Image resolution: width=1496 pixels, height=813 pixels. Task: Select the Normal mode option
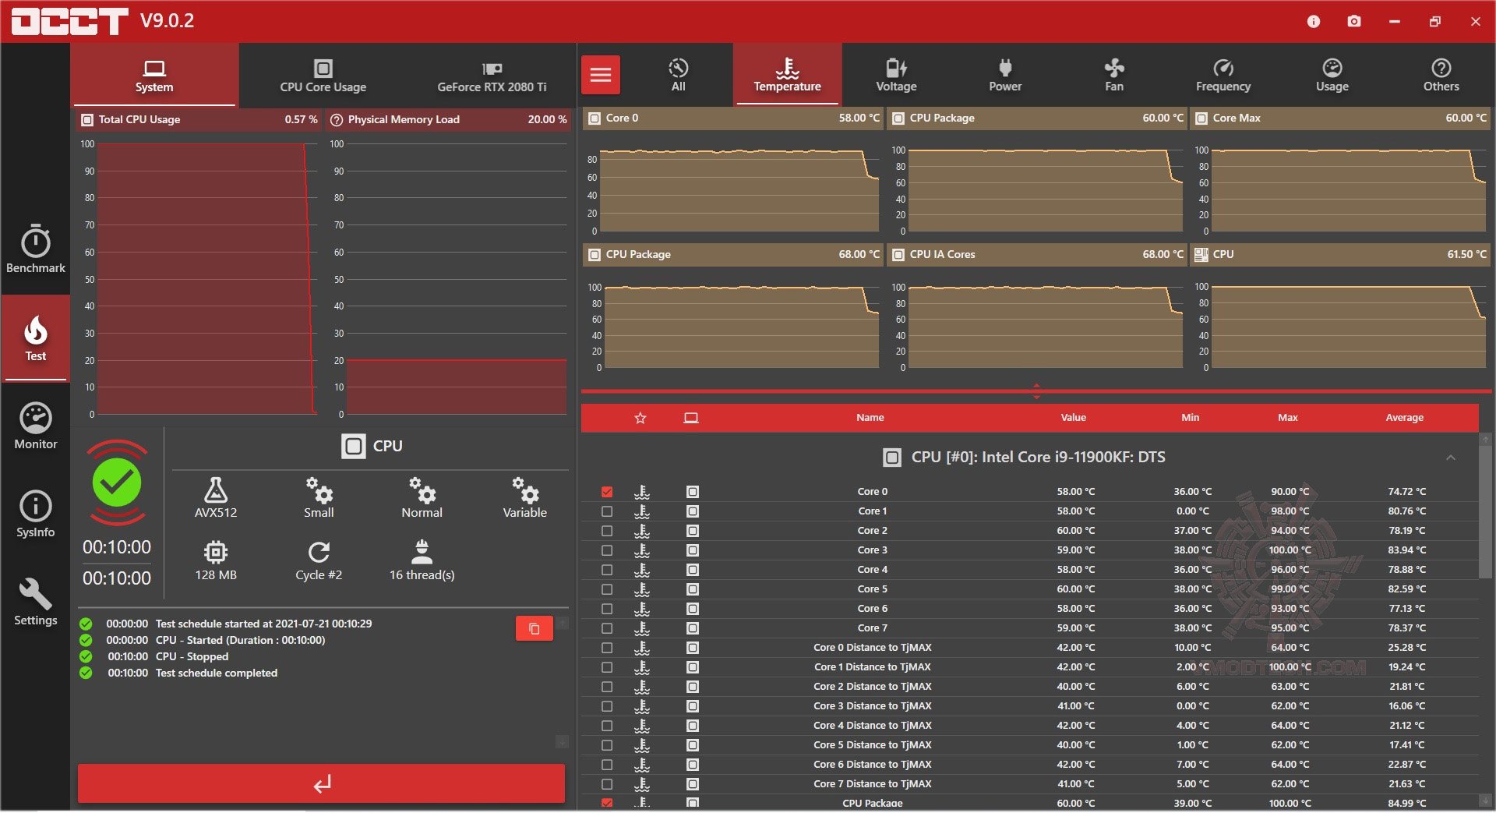tap(422, 498)
